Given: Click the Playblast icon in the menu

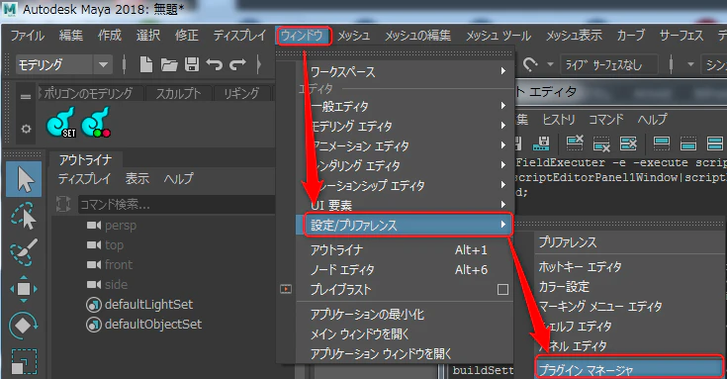Looking at the screenshot, I should (x=286, y=289).
